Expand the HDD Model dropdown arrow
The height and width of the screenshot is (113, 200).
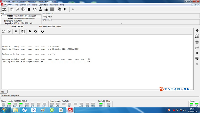1,16
